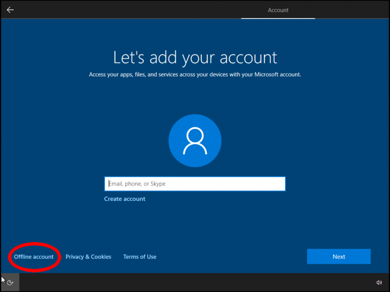
Task: Focus the Email, phone, or Skype field
Action: [x=195, y=184]
